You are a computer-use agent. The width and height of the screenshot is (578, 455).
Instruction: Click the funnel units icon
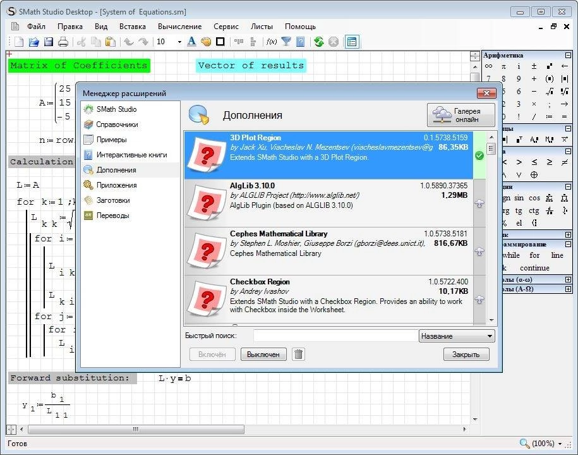coord(286,42)
